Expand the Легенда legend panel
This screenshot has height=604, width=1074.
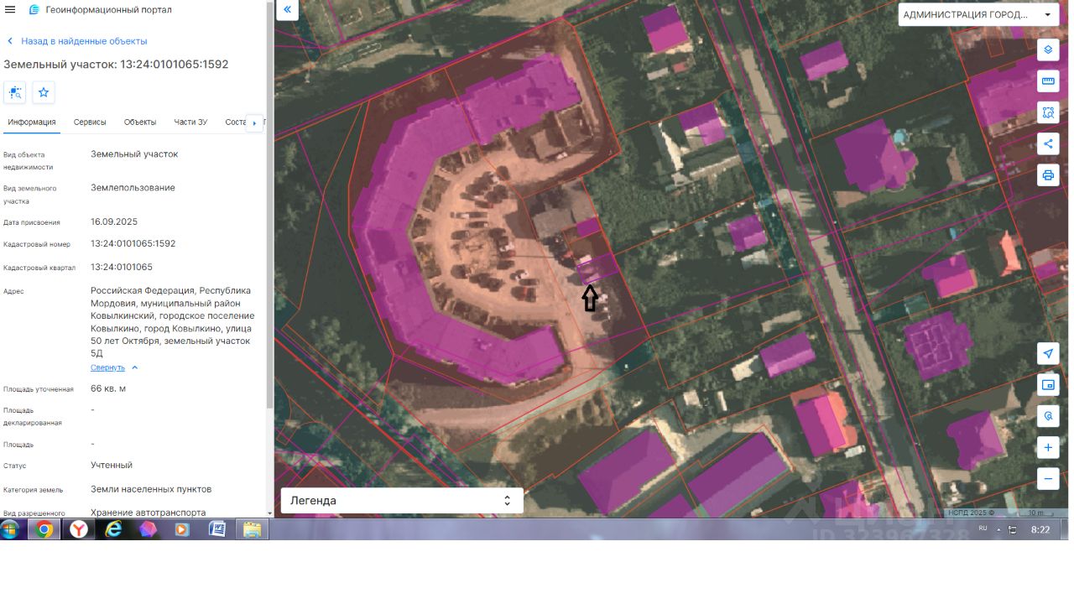click(402, 501)
